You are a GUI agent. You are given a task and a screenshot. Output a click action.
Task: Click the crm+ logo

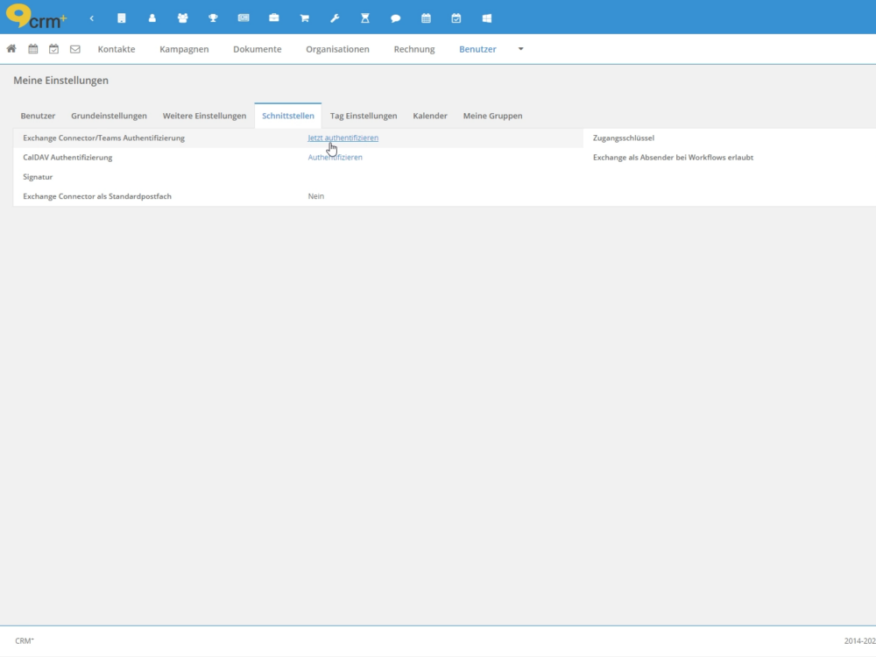click(x=35, y=18)
